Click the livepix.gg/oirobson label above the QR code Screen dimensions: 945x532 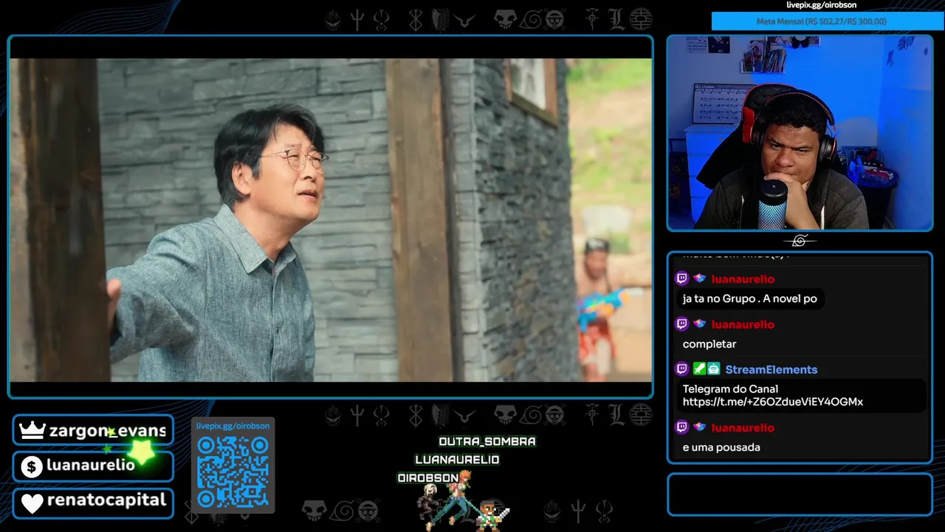click(233, 426)
